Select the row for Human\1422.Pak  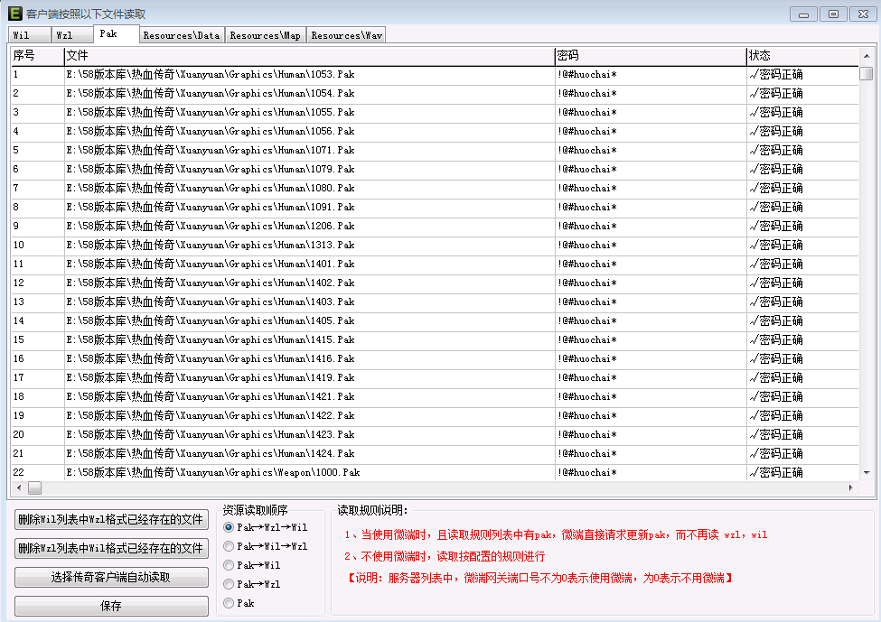click(435, 416)
